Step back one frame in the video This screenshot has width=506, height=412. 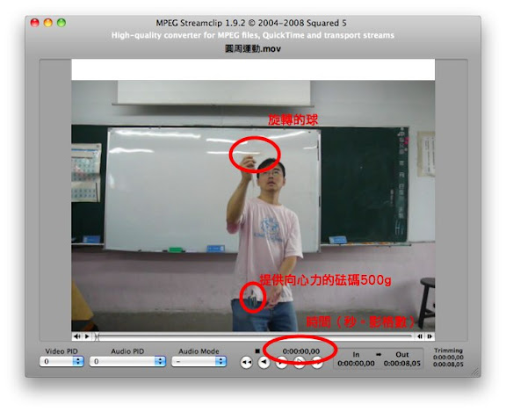(x=420, y=336)
